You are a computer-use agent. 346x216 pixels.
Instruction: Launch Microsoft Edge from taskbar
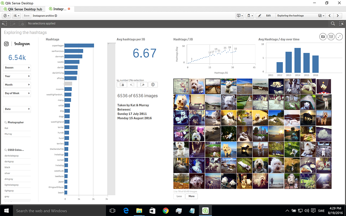pos(126,211)
